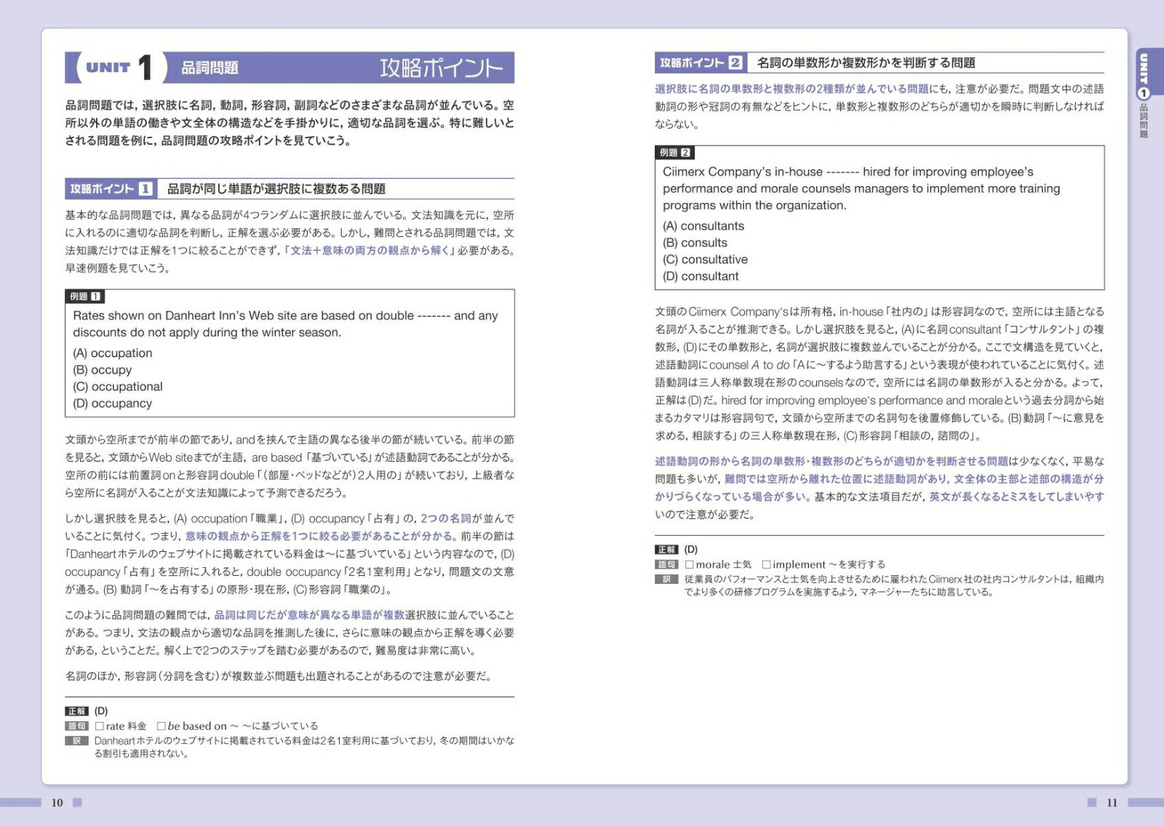
Task: Click the 攻略ポイント 1 numbered badge
Action: (x=145, y=188)
